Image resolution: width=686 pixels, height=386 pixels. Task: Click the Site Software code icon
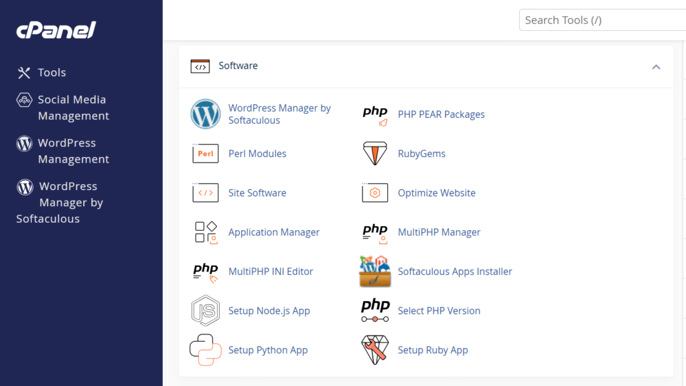click(206, 193)
